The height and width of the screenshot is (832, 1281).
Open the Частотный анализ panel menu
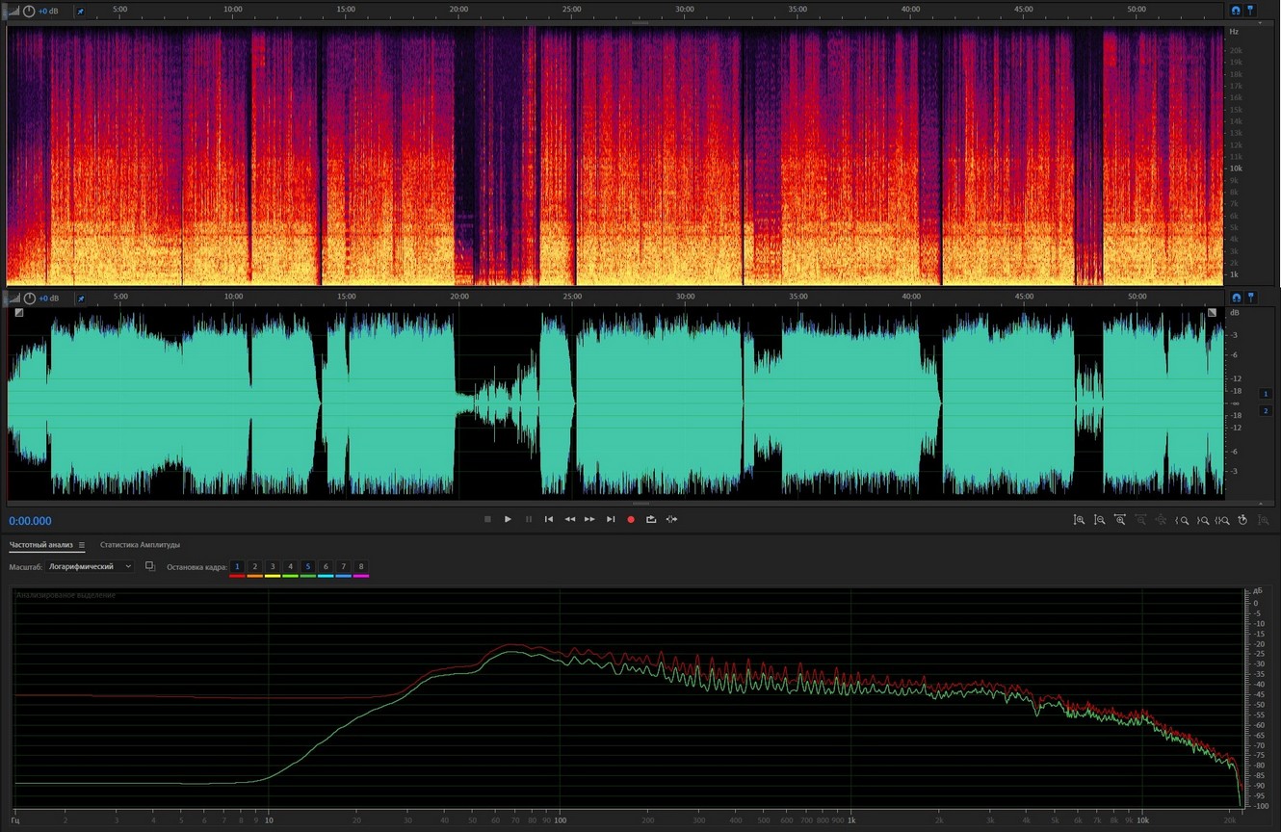point(82,545)
